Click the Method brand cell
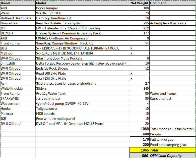196x158 pixels. [18, 53]
